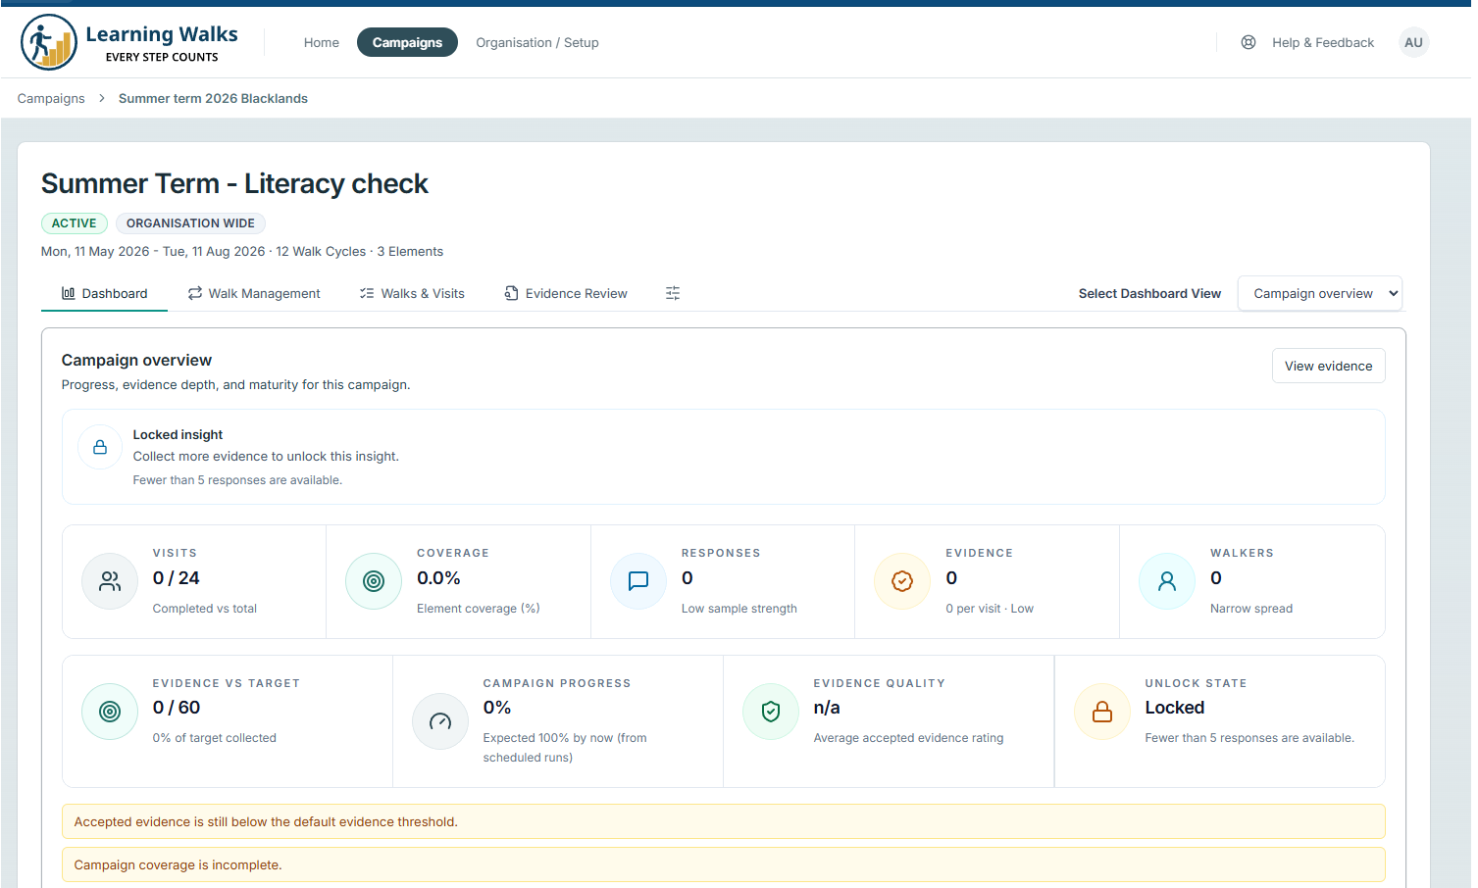
Task: Go to the Home nav item
Action: click(x=322, y=42)
